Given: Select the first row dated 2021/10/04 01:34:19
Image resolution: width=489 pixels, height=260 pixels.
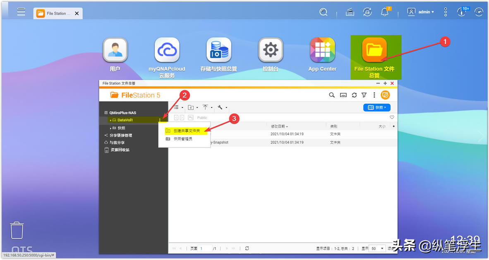Looking at the screenshot, I should 283,134.
